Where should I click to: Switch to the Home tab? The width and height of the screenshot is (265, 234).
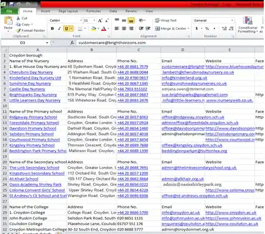pyautogui.click(x=27, y=11)
